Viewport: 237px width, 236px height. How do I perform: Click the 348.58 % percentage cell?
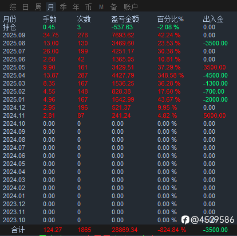coord(171,75)
